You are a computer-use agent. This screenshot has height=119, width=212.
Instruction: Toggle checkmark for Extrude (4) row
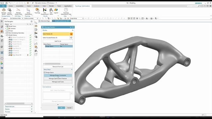(30, 46)
